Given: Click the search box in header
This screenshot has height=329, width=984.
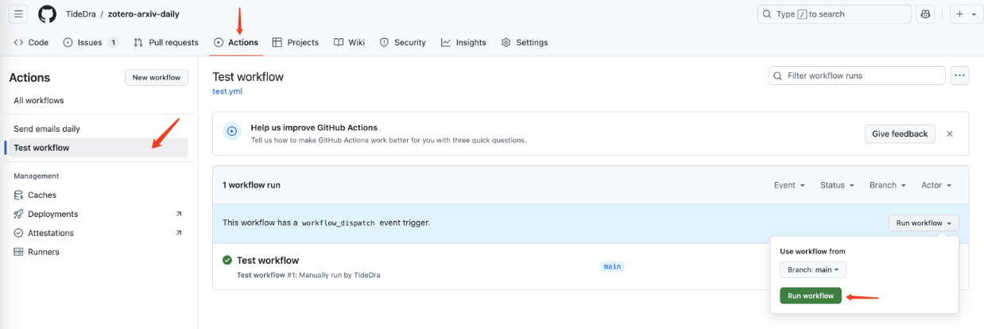Looking at the screenshot, I should (x=834, y=14).
